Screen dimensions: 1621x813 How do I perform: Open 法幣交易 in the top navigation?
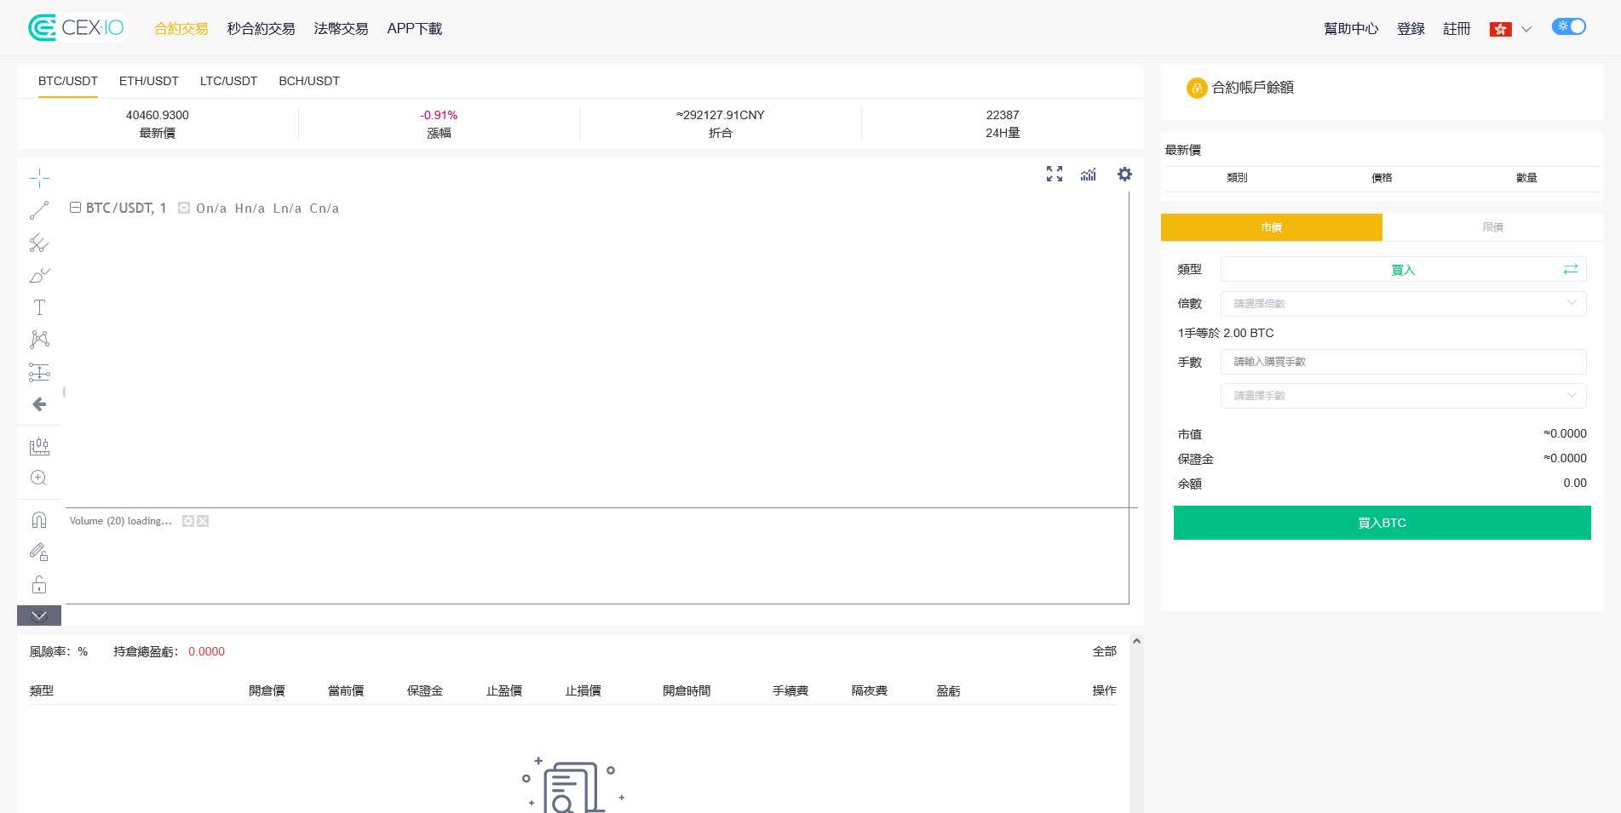click(x=341, y=29)
